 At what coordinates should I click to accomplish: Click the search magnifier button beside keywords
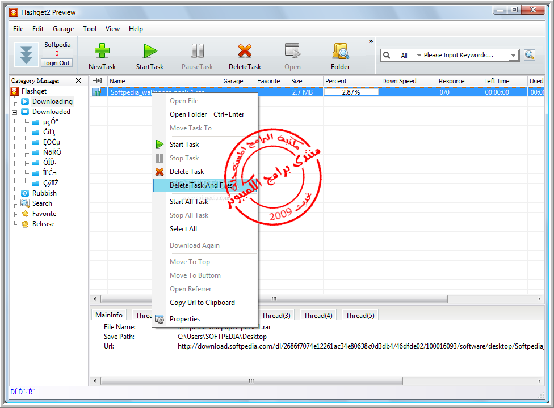click(529, 55)
